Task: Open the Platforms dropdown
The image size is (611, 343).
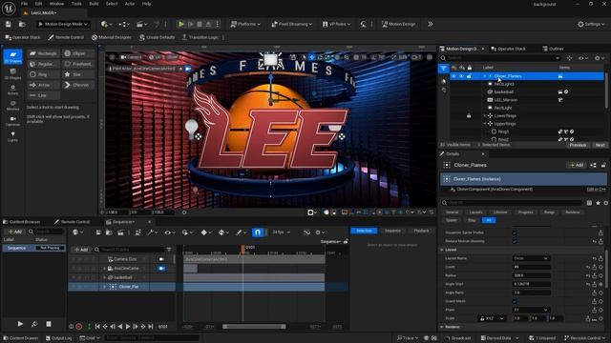Action: [x=245, y=24]
